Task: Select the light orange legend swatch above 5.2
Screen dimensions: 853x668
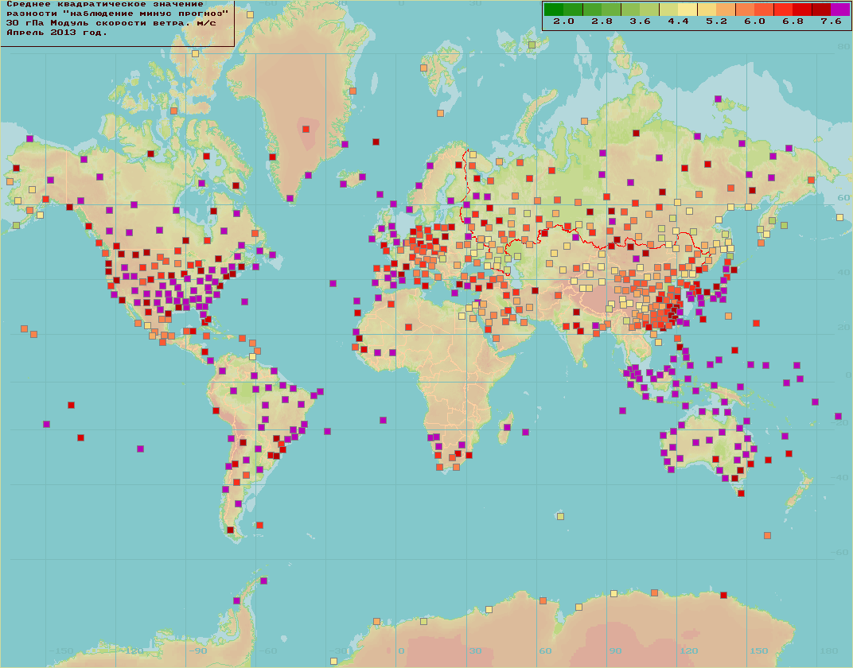Action: tap(726, 10)
